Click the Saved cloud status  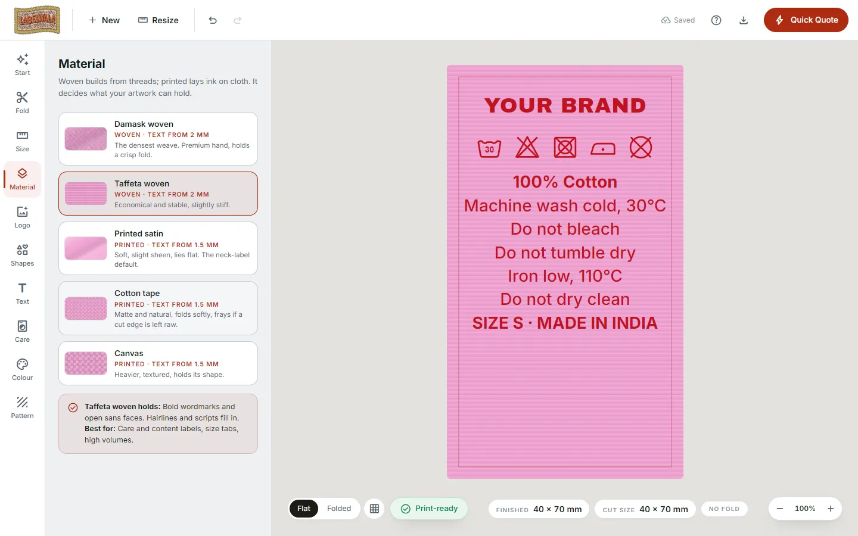click(x=678, y=20)
